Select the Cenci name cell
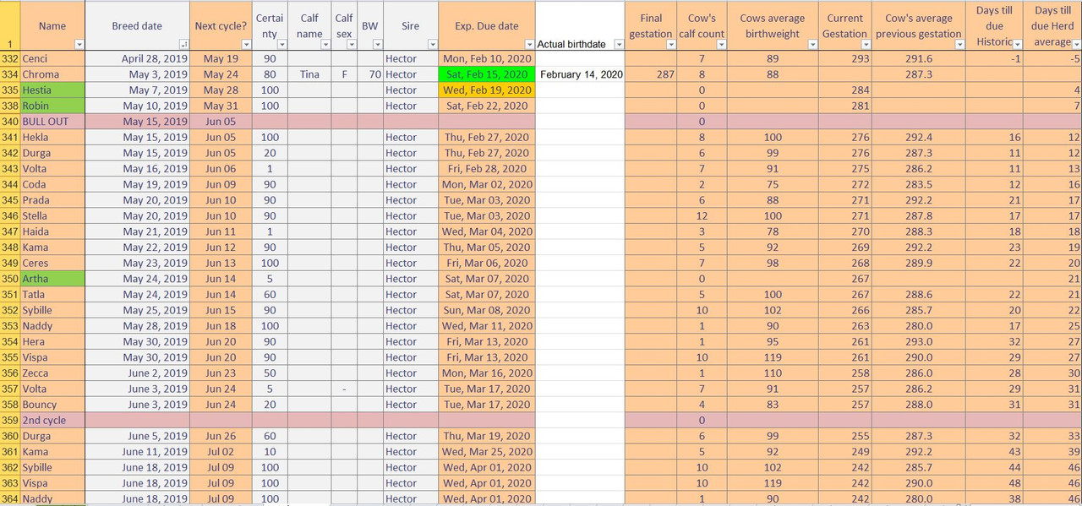 click(52, 59)
